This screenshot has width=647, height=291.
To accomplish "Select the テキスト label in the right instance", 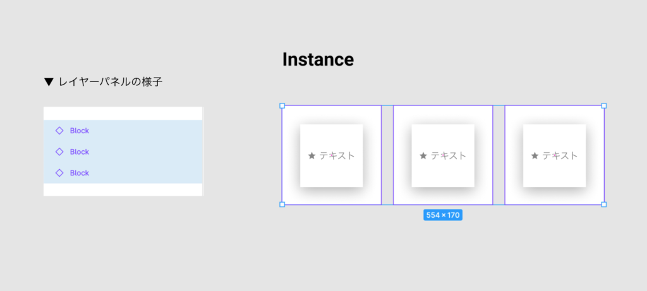I will (560, 156).
